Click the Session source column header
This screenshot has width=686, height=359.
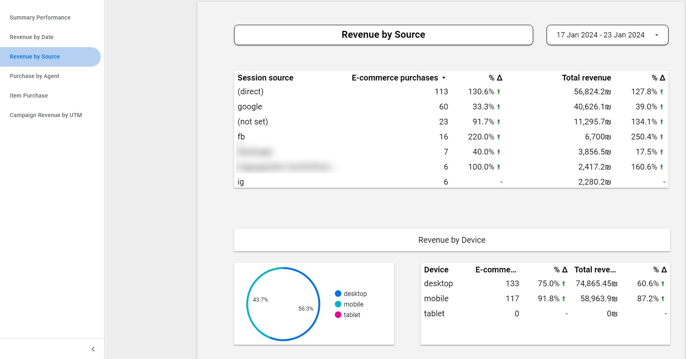(265, 78)
